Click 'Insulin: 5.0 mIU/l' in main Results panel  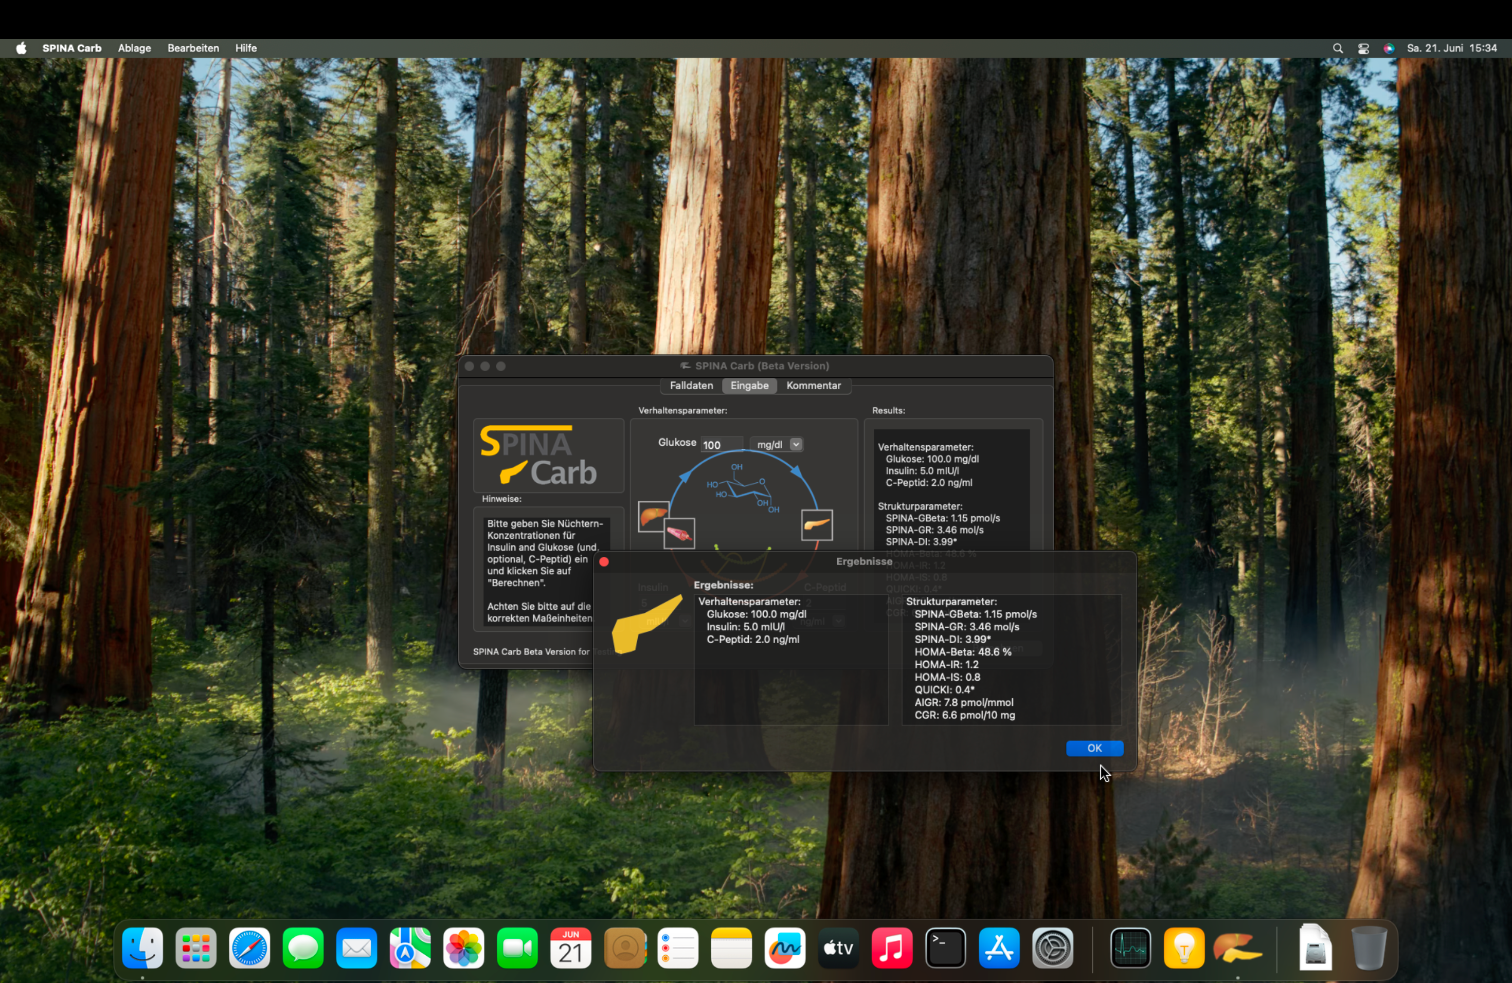click(x=922, y=471)
